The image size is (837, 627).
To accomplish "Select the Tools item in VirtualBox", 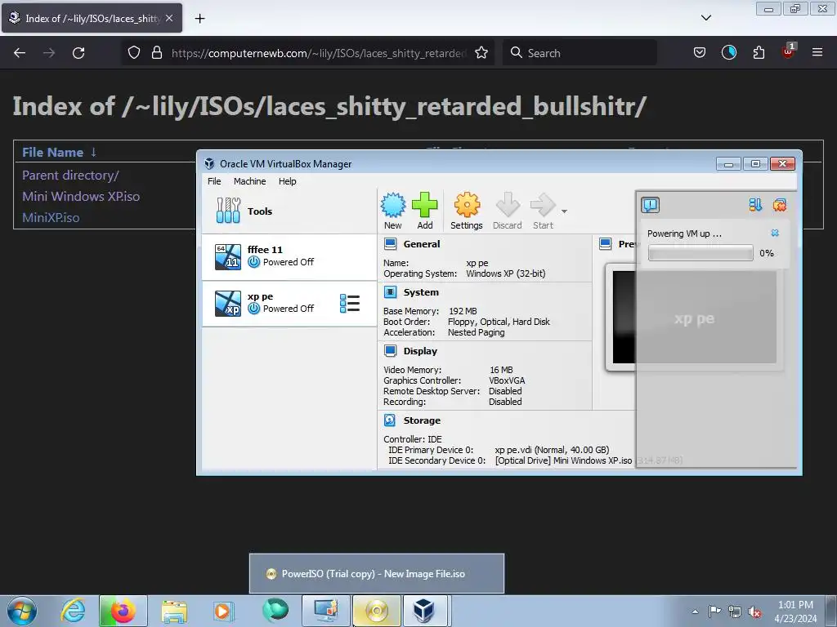I will pyautogui.click(x=289, y=211).
